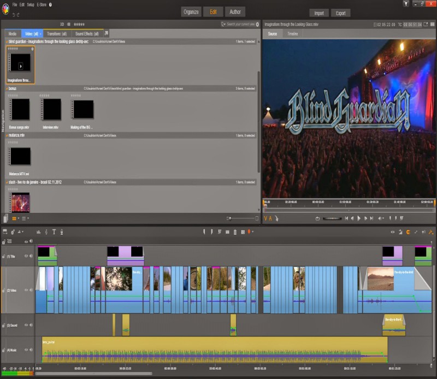Click the dynamic-length transition icon
Screen dimensions: 437x379
click(400, 232)
